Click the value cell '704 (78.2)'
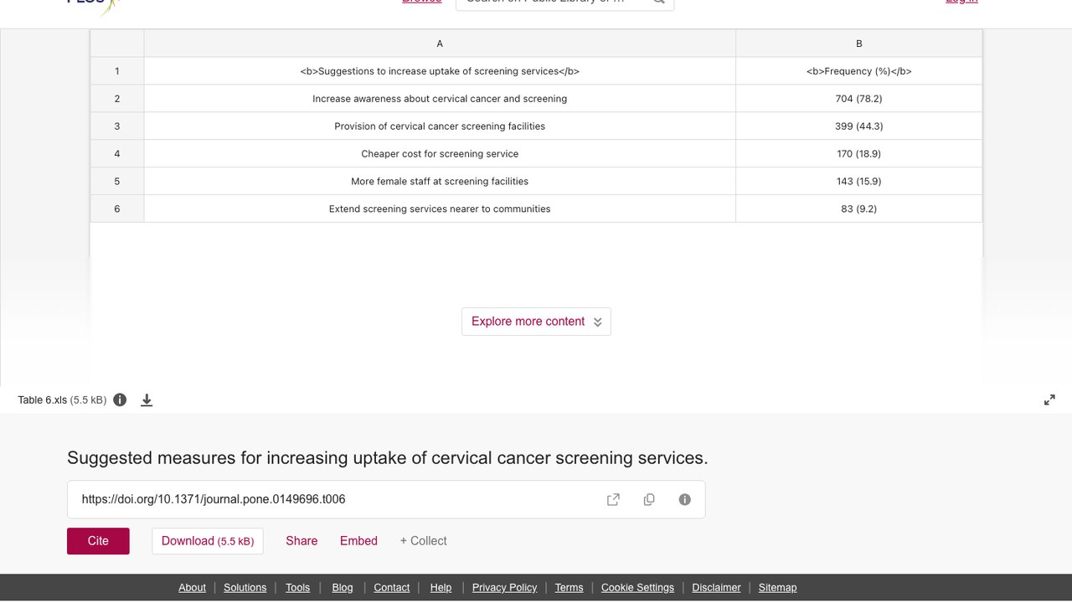The width and height of the screenshot is (1072, 603). click(858, 99)
